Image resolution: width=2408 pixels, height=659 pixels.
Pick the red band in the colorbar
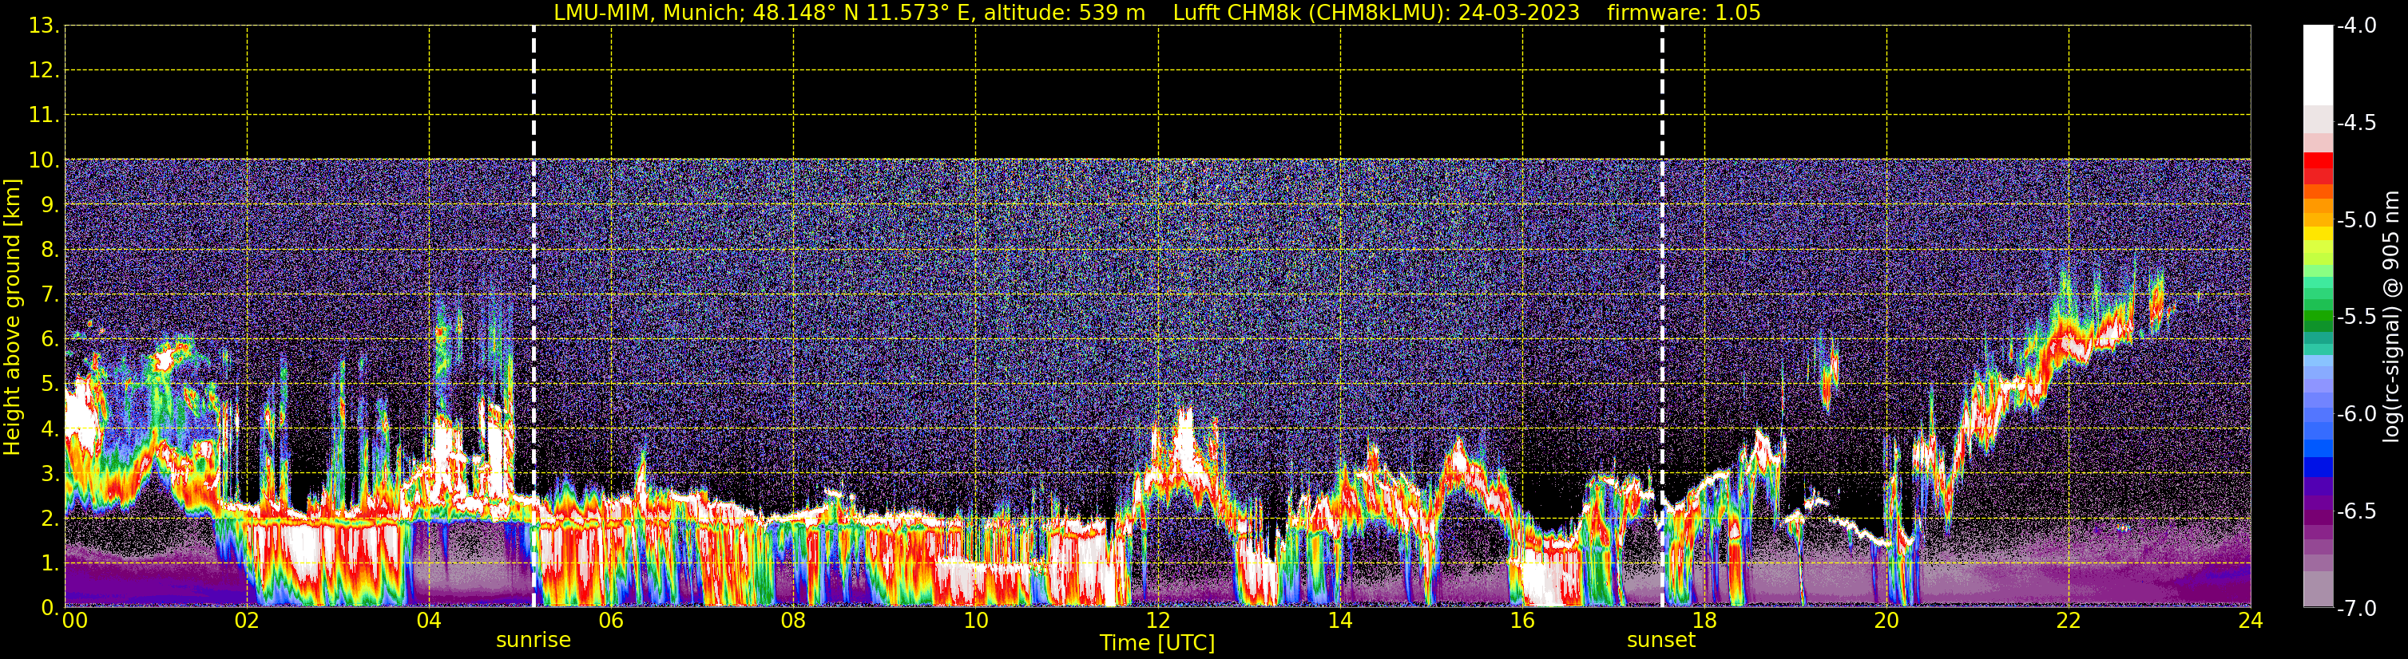pos(2317,168)
